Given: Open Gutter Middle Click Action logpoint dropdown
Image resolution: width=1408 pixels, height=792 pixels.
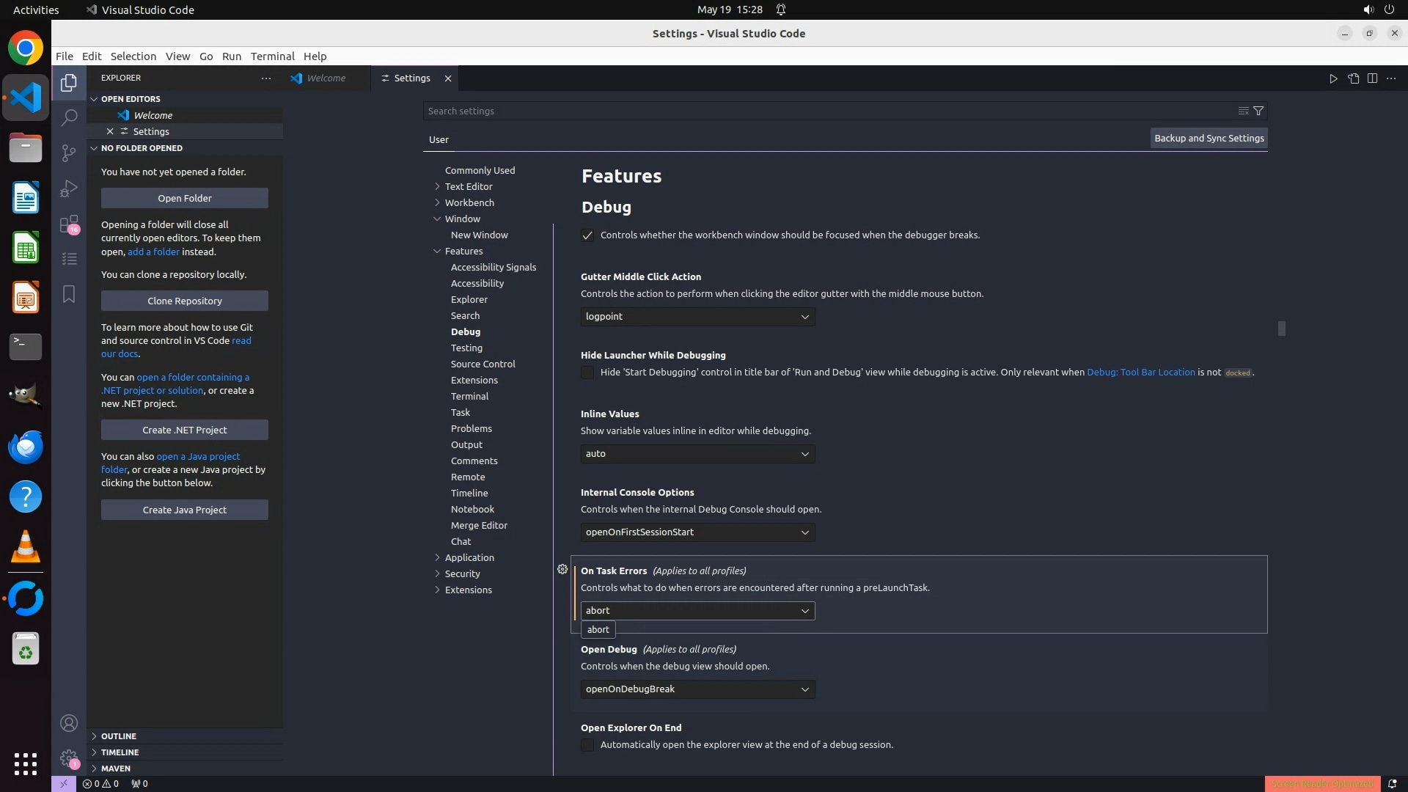Looking at the screenshot, I should [697, 317].
